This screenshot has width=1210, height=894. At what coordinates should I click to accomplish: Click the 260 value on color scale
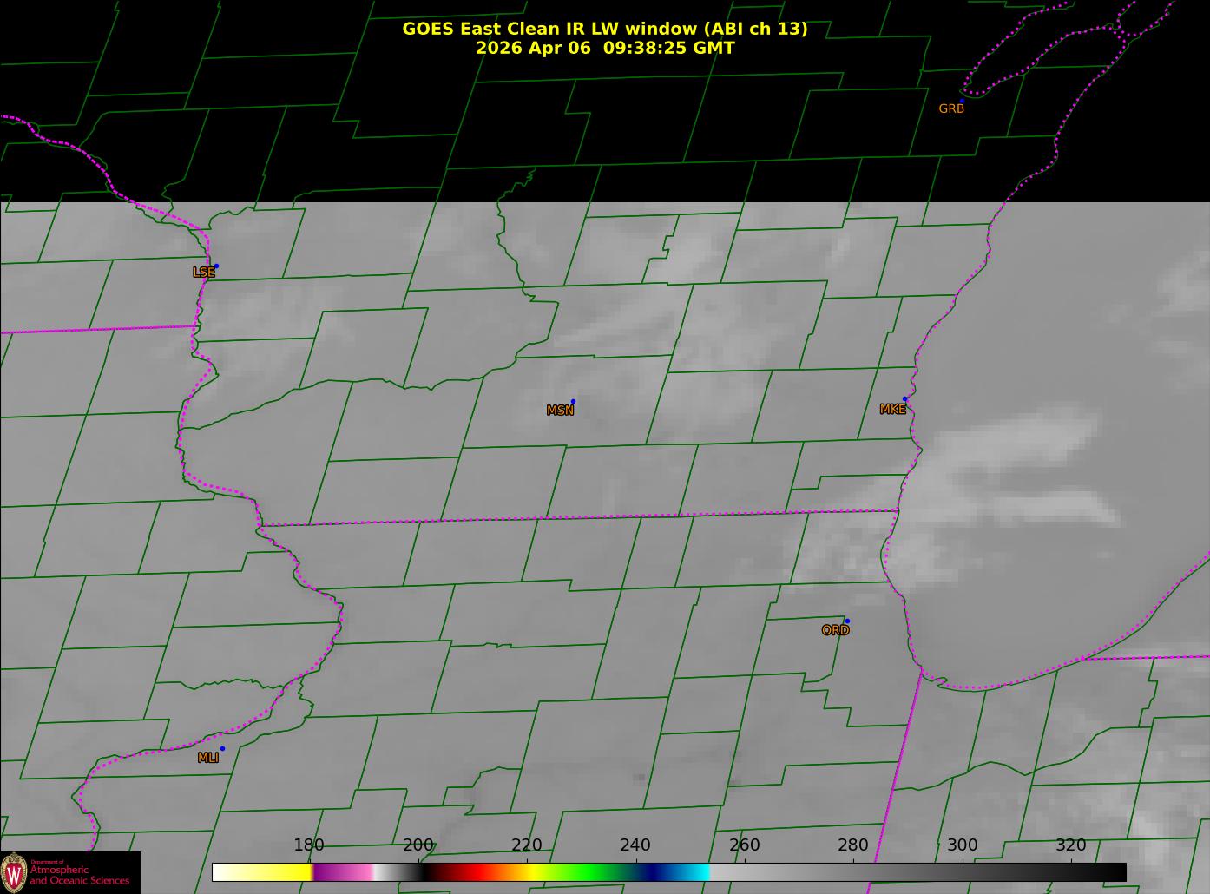745,845
